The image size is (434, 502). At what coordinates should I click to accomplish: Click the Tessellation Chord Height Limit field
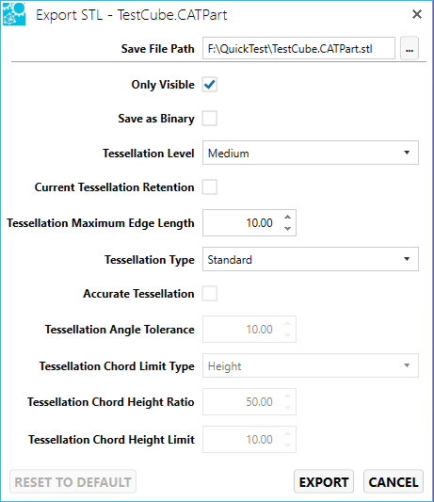pos(249,439)
